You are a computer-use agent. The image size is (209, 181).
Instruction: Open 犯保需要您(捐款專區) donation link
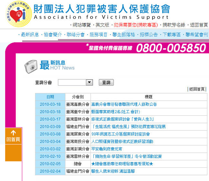[x=136, y=25]
